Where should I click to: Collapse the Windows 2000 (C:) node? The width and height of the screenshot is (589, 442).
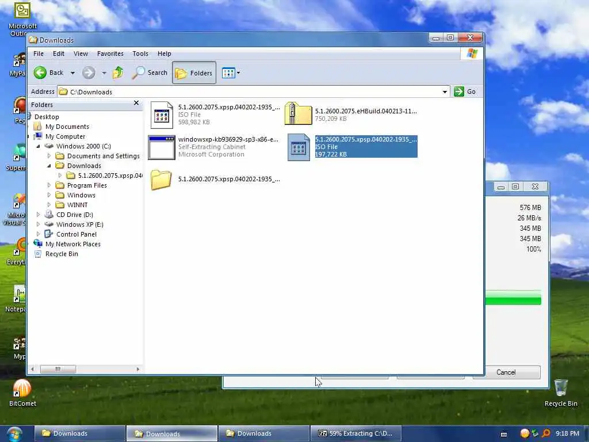point(38,146)
